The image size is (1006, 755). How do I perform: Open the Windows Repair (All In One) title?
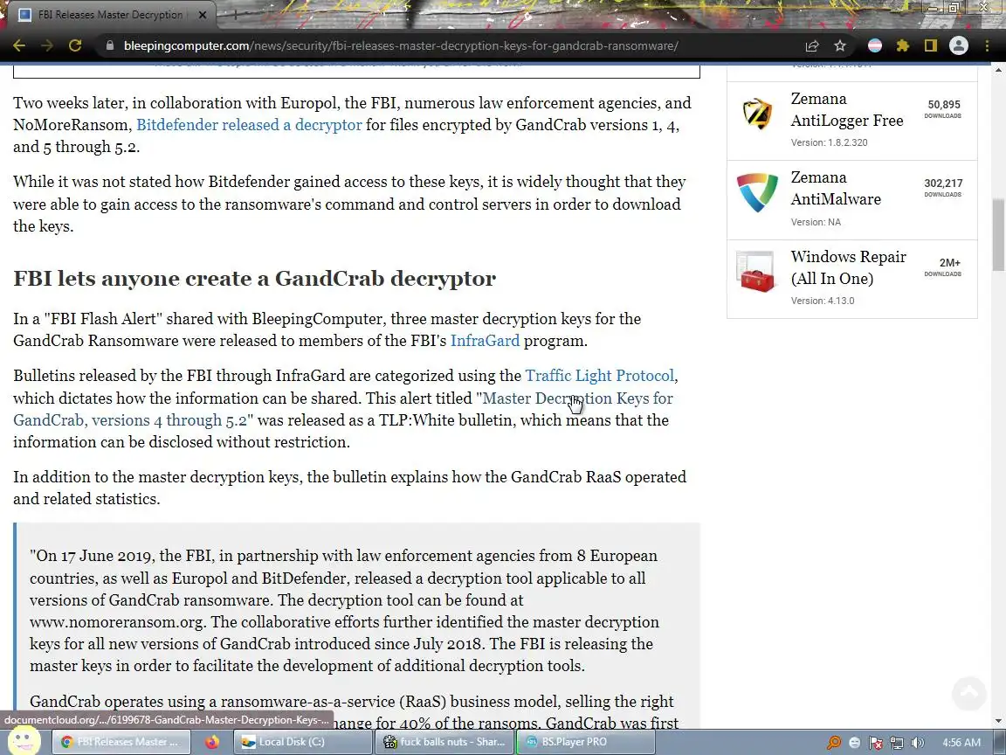pyautogui.click(x=848, y=267)
